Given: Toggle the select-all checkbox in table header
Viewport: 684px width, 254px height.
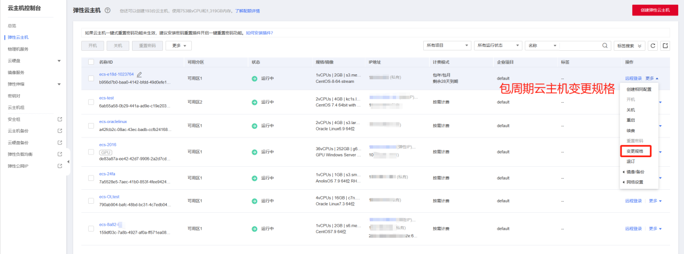Looking at the screenshot, I should coord(91,62).
